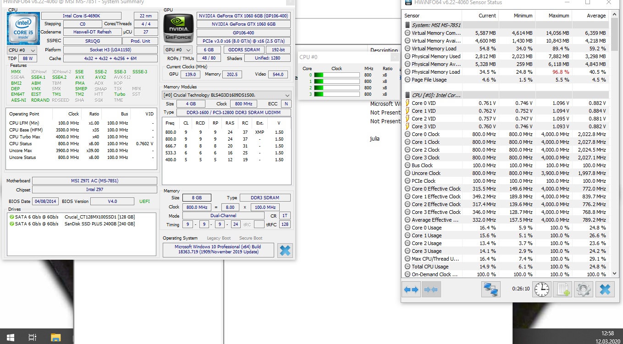Viewport: 623px width, 344px height.
Task: Open Task View on the taskbar
Action: click(32, 338)
